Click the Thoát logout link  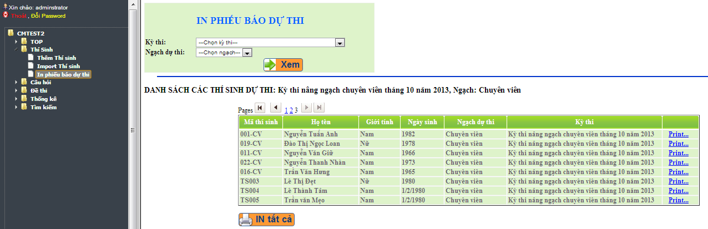tap(19, 16)
